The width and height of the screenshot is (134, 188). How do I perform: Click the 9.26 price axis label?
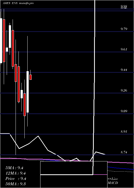point(124,91)
